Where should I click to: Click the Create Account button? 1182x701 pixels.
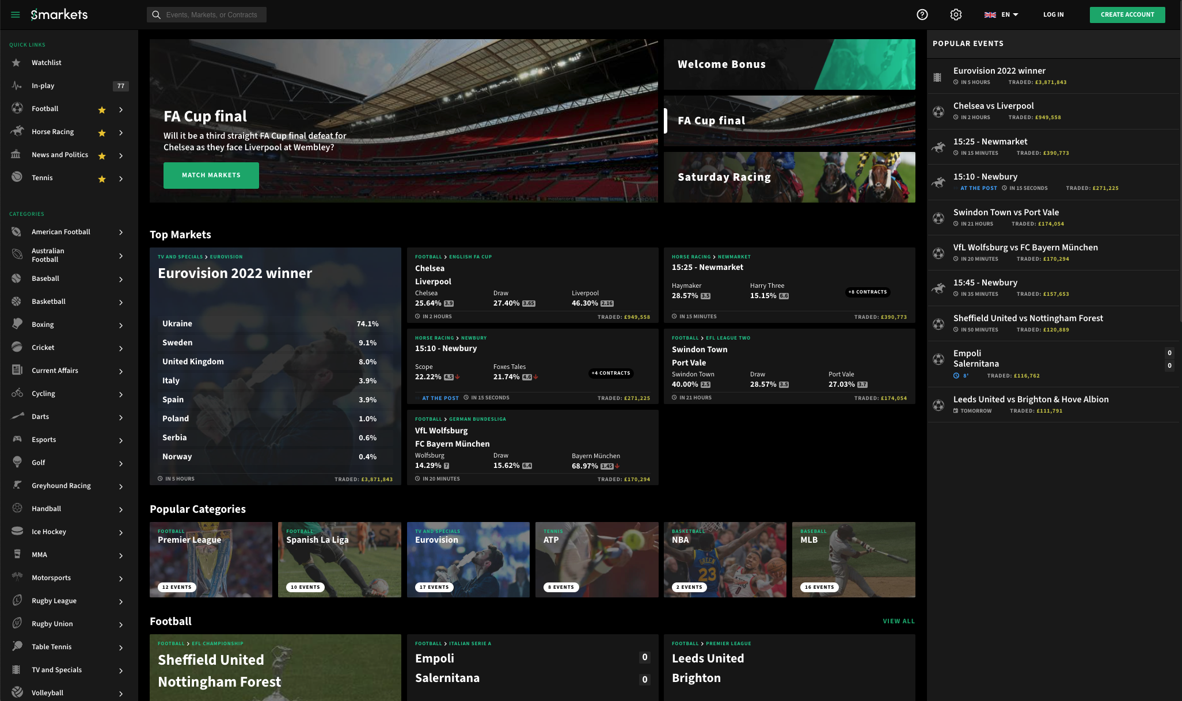(1127, 14)
